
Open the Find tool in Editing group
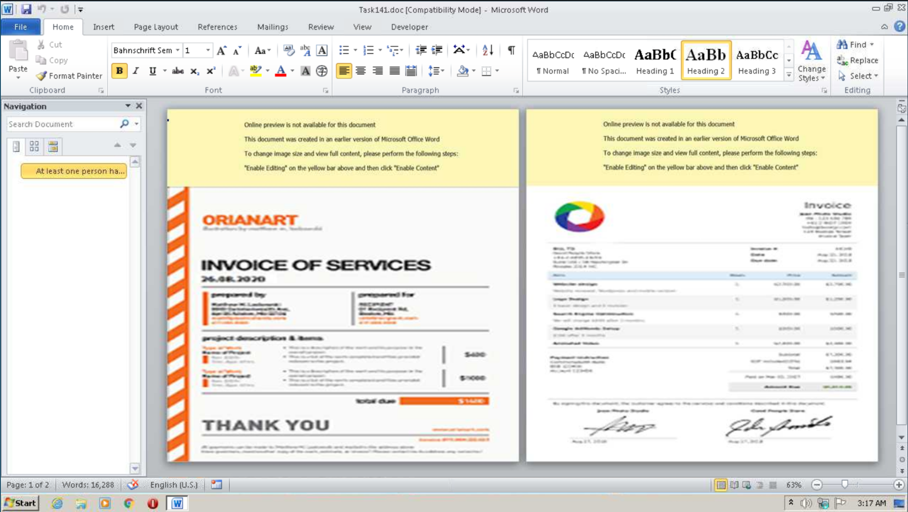tap(853, 44)
